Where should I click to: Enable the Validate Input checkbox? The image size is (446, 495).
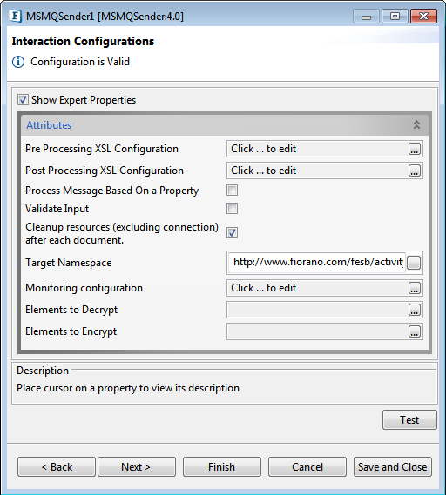(x=232, y=209)
